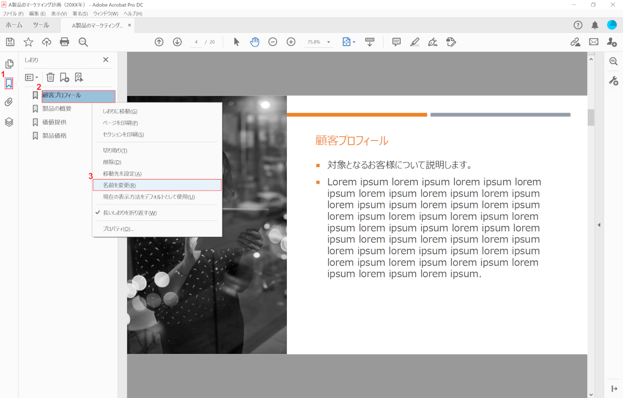Open the Page Thumbnails panel
The height and width of the screenshot is (398, 623).
9,64
